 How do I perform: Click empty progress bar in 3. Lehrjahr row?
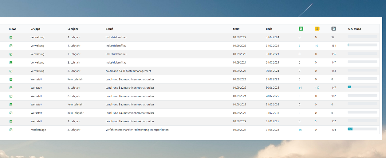tap(362, 53)
